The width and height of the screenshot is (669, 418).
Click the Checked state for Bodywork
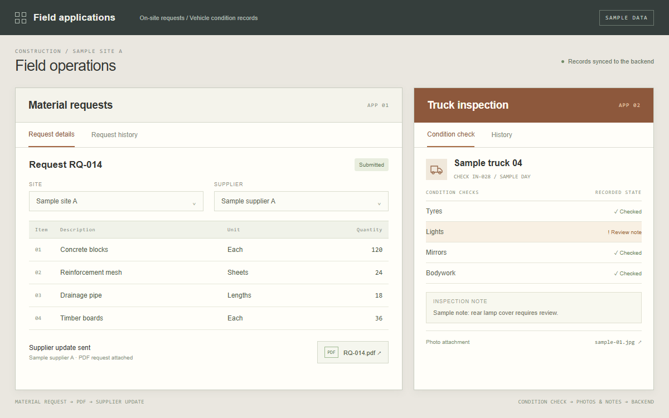628,274
